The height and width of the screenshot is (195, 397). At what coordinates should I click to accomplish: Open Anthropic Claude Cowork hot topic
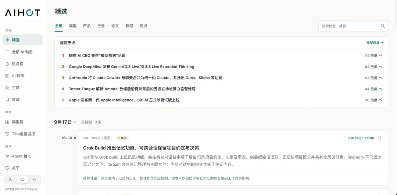(x=146, y=78)
